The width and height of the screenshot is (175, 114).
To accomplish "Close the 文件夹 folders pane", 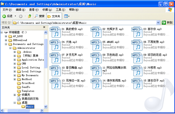I will point(44,27).
